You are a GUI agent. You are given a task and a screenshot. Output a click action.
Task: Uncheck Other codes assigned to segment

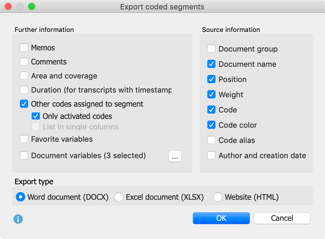(24, 104)
